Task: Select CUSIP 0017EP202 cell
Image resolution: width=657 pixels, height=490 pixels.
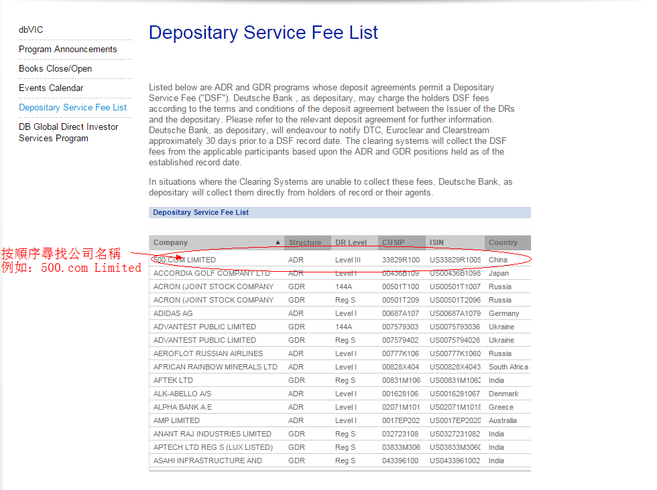Action: tap(401, 420)
